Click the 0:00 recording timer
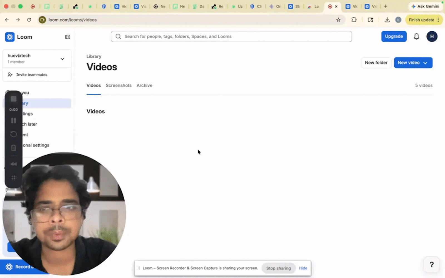The height and width of the screenshot is (278, 445). 13,110
